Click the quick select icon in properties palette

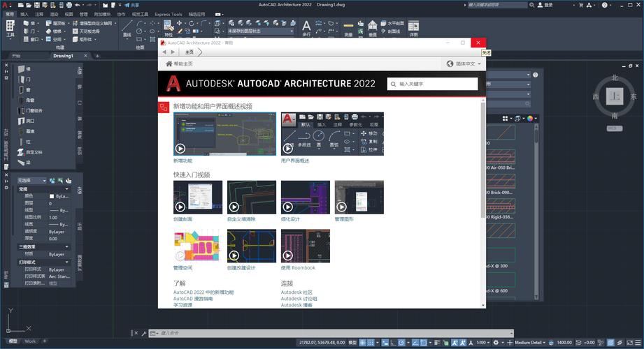[x=69, y=181]
